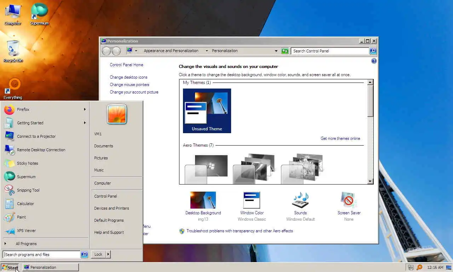This screenshot has height=272, width=453.
Task: Click the Forward button in Personalization window
Action: (x=116, y=51)
